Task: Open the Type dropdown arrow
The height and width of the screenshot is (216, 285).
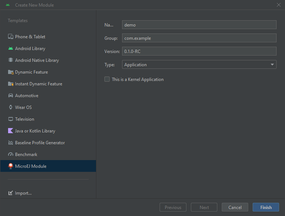Action: point(272,65)
